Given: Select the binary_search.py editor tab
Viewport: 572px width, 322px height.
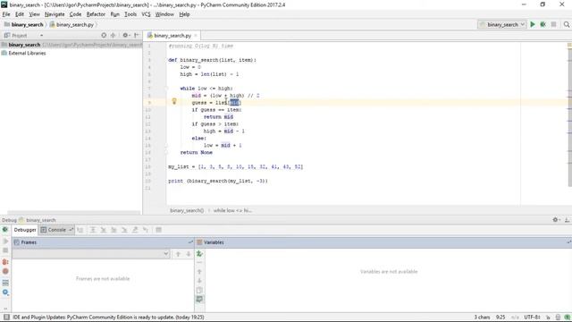Looking at the screenshot, I should point(172,36).
